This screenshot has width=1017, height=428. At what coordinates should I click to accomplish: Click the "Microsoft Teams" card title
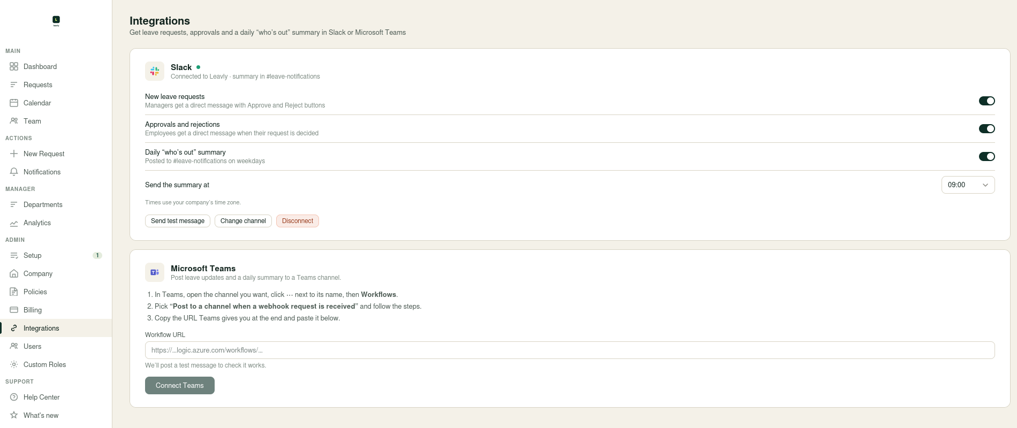(x=203, y=269)
